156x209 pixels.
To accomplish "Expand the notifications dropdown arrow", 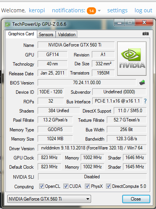I will click(99, 11).
